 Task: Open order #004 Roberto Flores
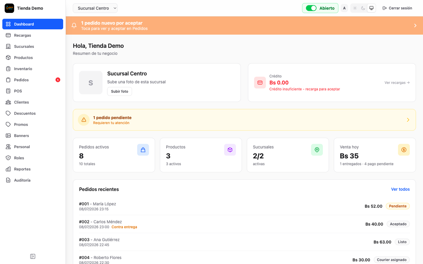pos(244,258)
